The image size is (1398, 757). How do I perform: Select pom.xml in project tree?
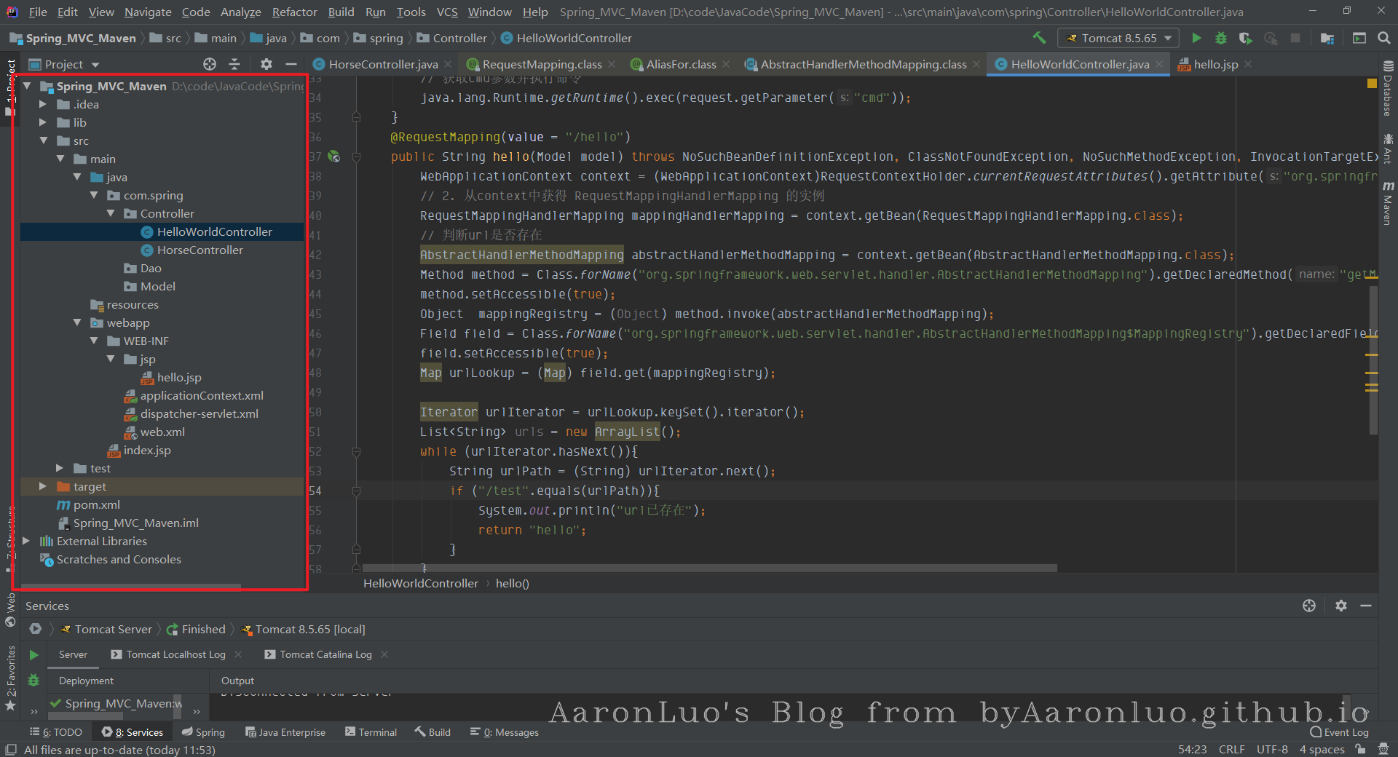pos(96,504)
